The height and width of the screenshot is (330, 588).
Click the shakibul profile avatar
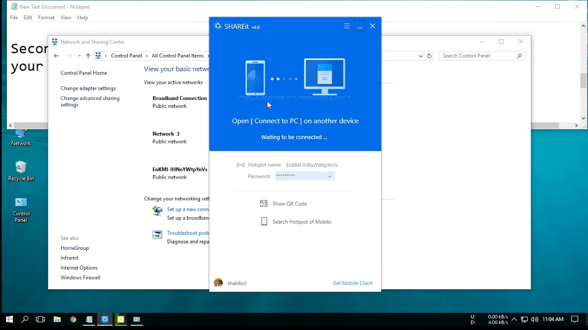pyautogui.click(x=219, y=283)
